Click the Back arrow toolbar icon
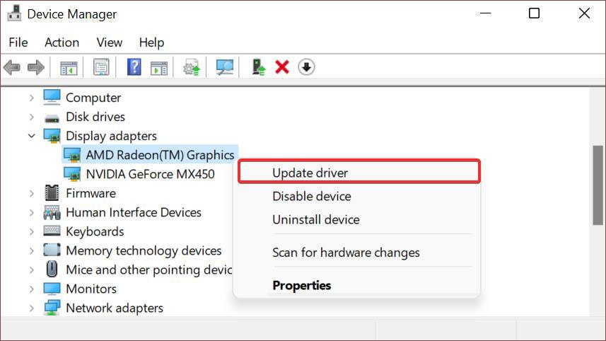 pos(11,67)
